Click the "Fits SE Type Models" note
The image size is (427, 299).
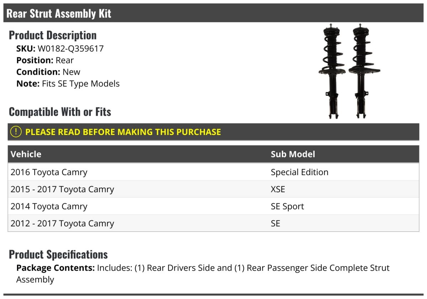pos(81,84)
